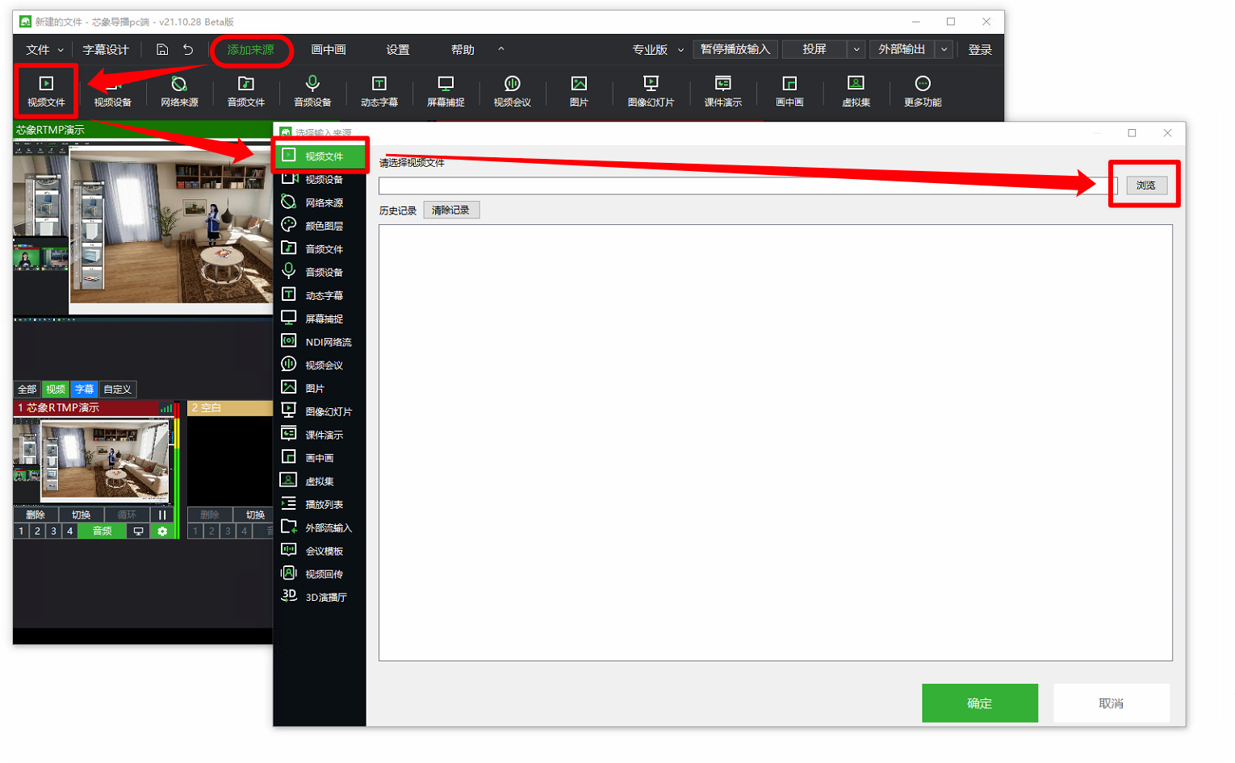Pause playback of input 1
The width and height of the screenshot is (1235, 763).
[162, 515]
